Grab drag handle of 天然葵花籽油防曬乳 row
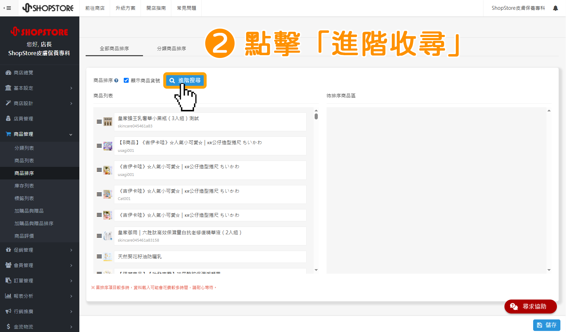566x332 pixels. click(x=99, y=257)
